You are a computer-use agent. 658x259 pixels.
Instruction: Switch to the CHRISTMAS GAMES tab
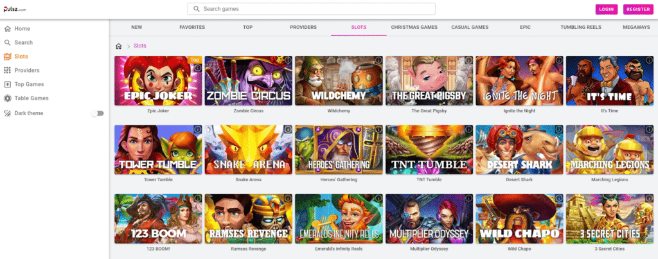point(414,27)
